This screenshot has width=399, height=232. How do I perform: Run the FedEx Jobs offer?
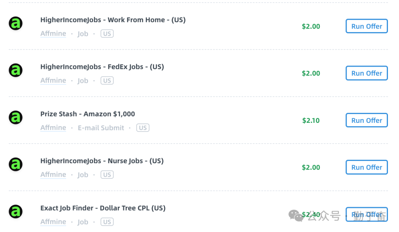(366, 73)
